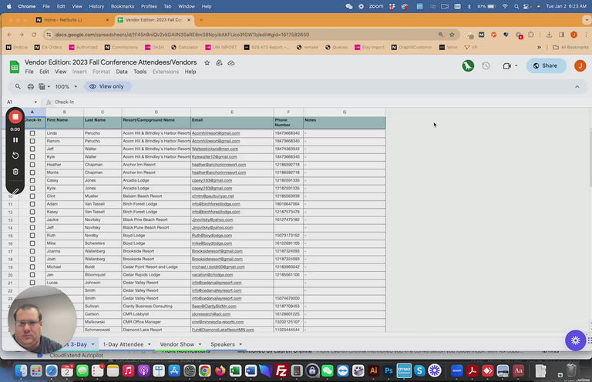Click the View only button

(107, 86)
